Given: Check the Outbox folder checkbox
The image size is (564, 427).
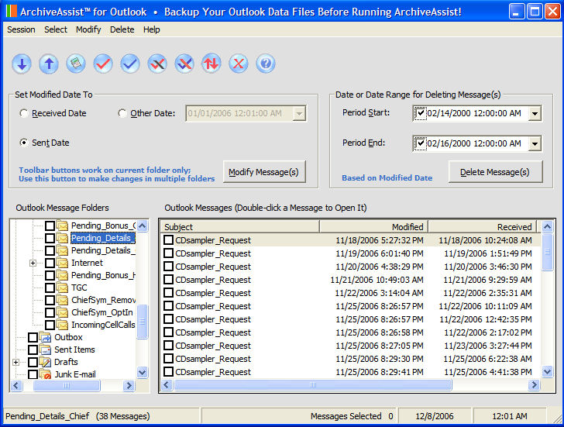Looking at the screenshot, I should click(x=33, y=337).
